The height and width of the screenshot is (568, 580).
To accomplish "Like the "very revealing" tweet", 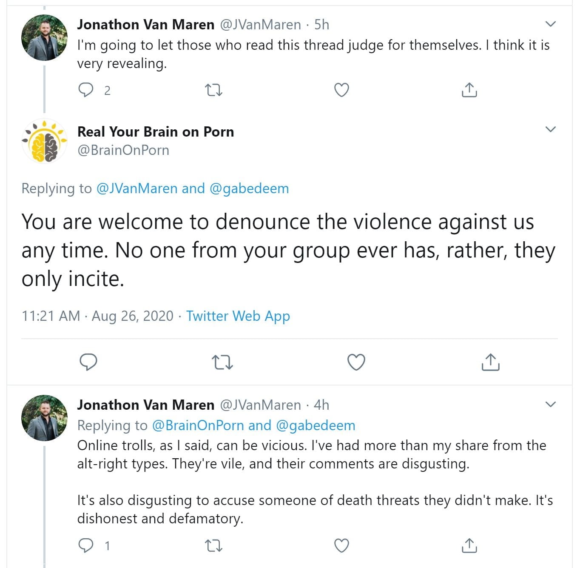I will 341,90.
